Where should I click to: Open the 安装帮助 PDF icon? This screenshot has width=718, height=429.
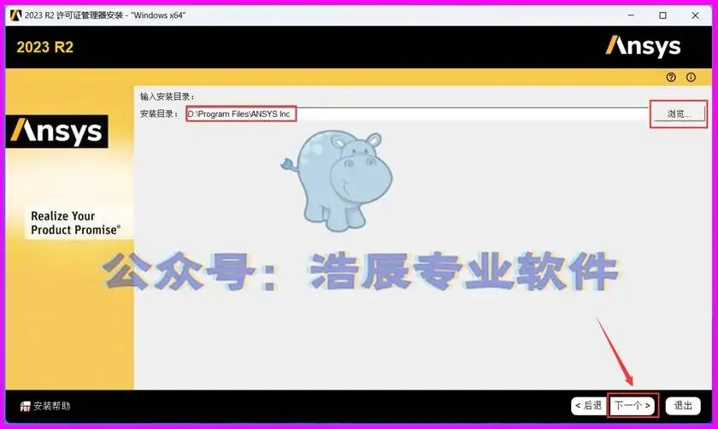25,406
